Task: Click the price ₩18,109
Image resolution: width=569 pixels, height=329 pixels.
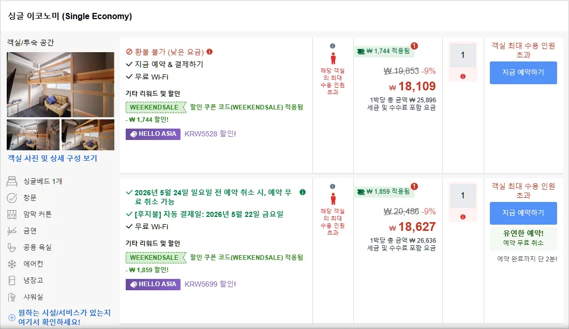Action: coord(412,86)
